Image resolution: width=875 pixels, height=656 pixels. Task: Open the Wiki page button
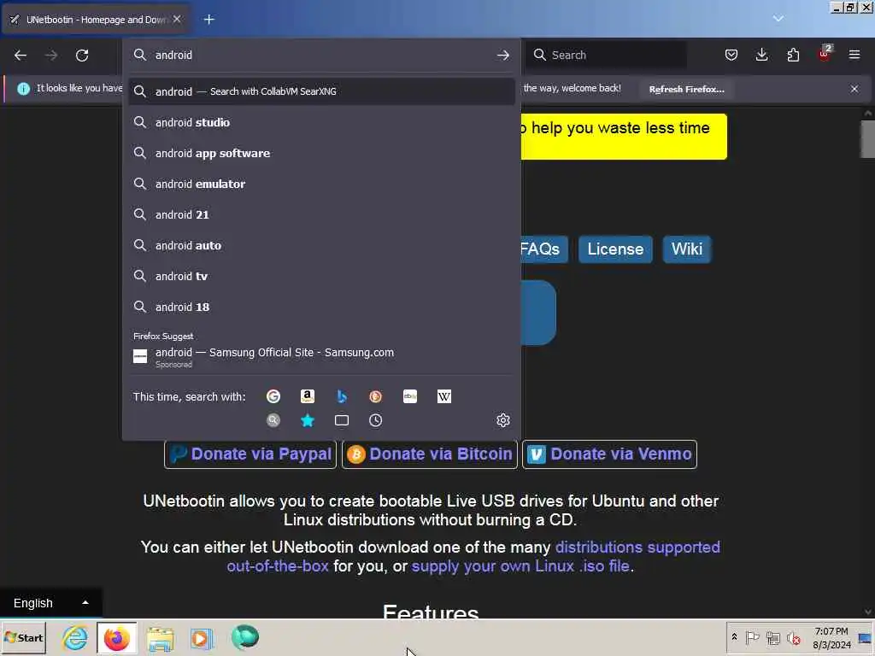tap(686, 249)
